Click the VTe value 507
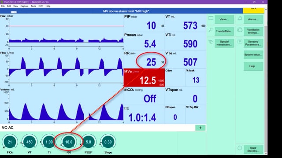This screenshot has width=282, height=158. click(190, 62)
